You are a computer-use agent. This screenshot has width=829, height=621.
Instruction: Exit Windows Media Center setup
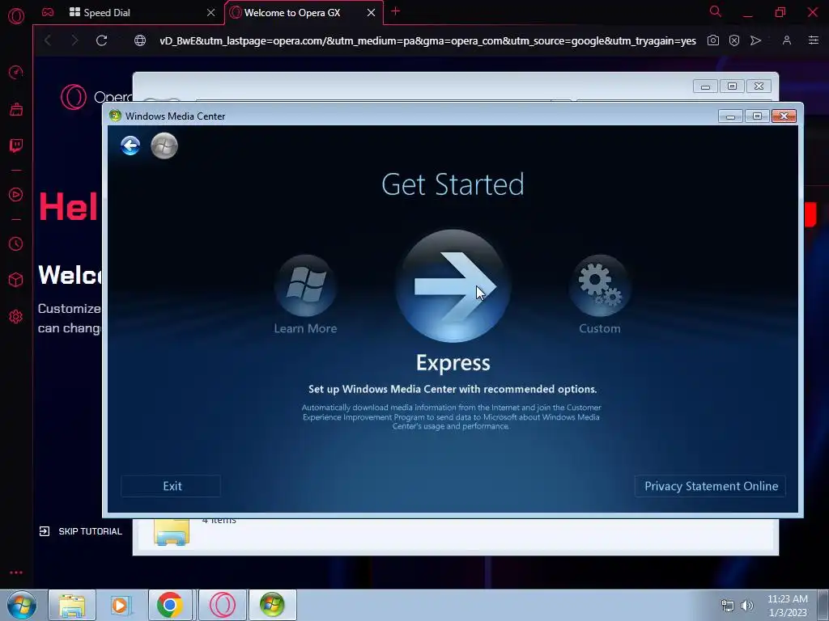pyautogui.click(x=172, y=486)
